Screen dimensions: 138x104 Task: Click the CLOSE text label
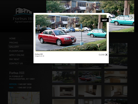pyautogui.click(x=102, y=55)
